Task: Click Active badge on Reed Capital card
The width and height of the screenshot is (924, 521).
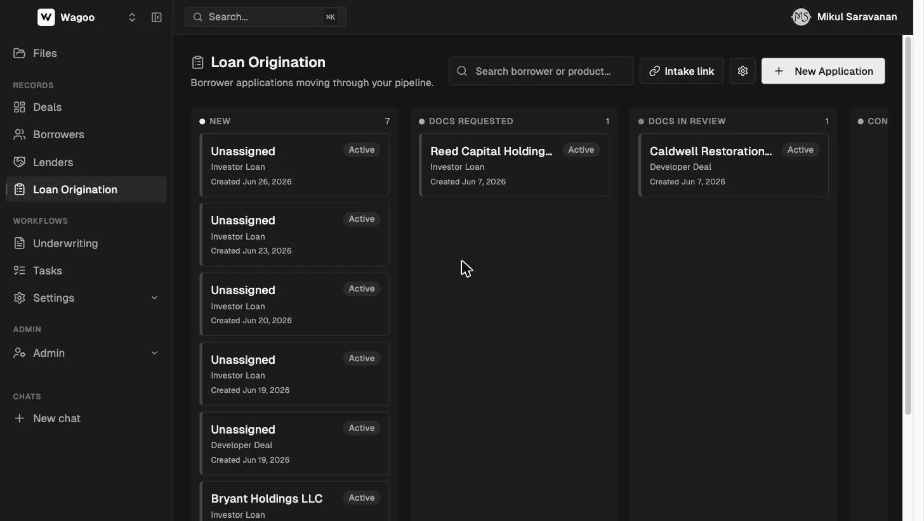Action: coord(581,150)
